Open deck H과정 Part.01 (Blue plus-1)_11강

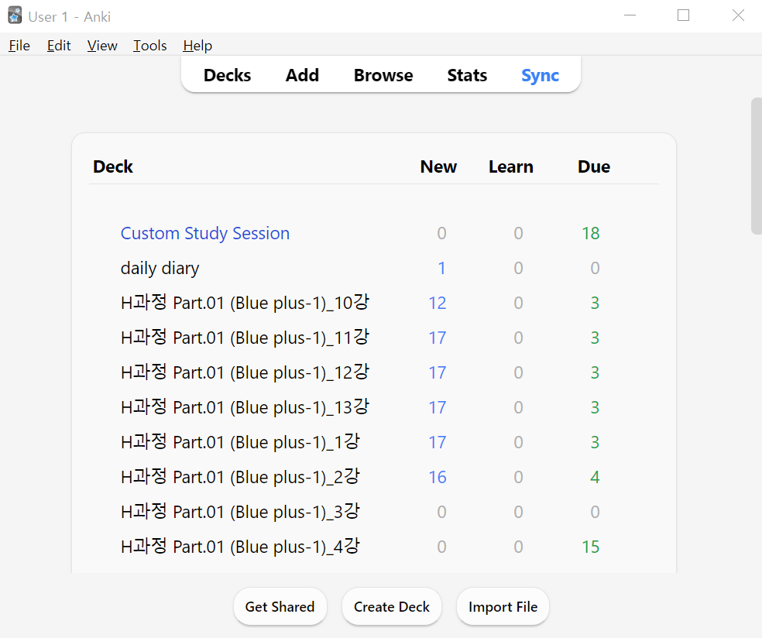[245, 338]
